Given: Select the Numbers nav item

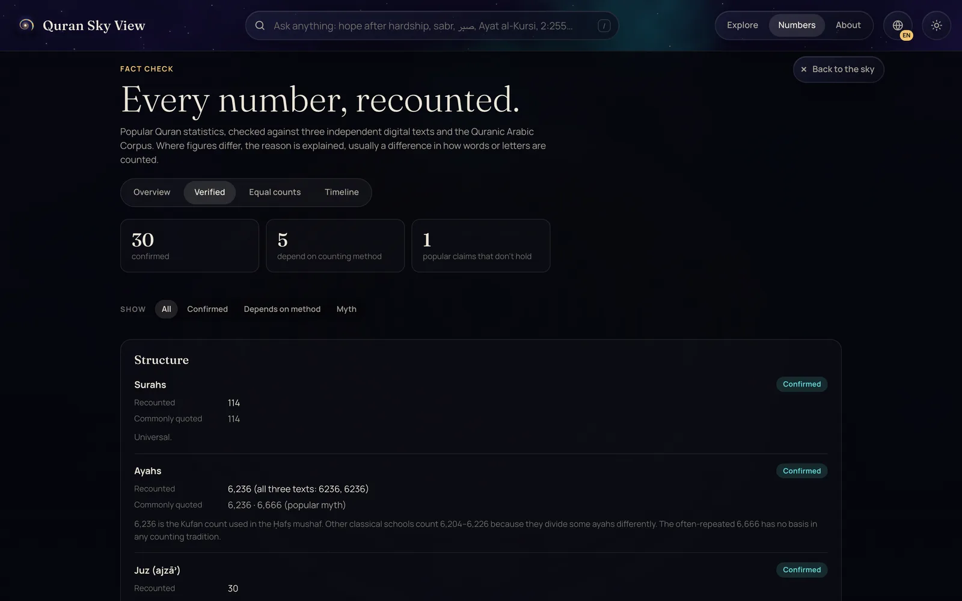Looking at the screenshot, I should click(x=797, y=25).
